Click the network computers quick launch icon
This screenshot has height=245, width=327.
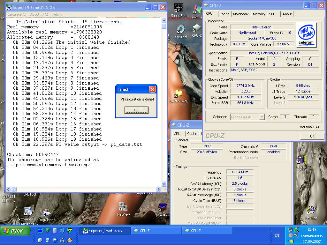[x=62, y=241]
